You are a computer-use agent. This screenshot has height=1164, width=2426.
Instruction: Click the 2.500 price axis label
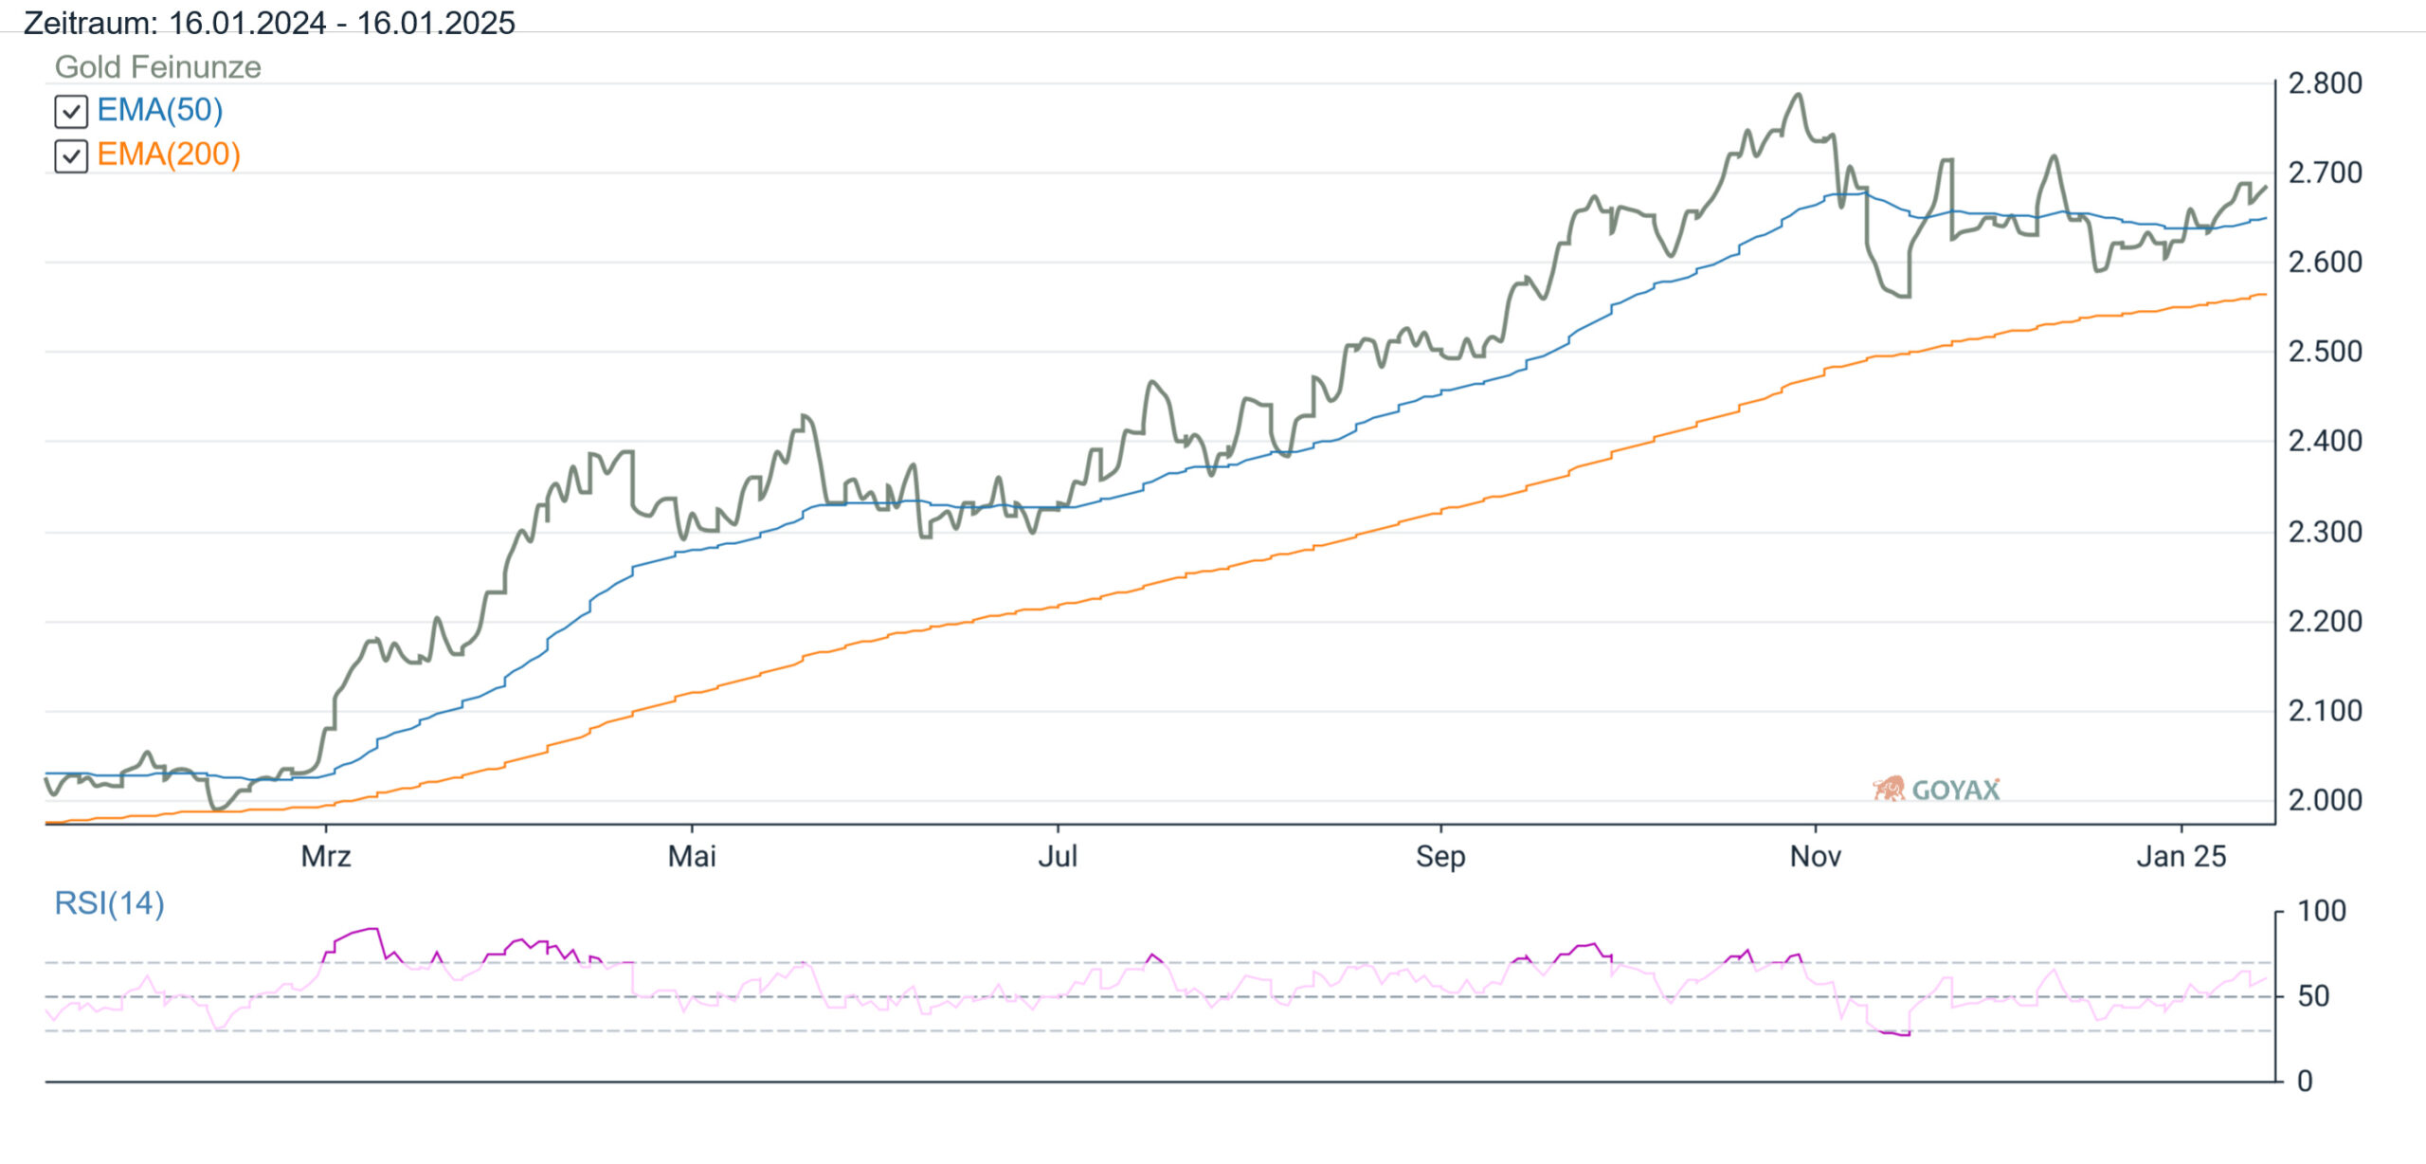click(2325, 352)
